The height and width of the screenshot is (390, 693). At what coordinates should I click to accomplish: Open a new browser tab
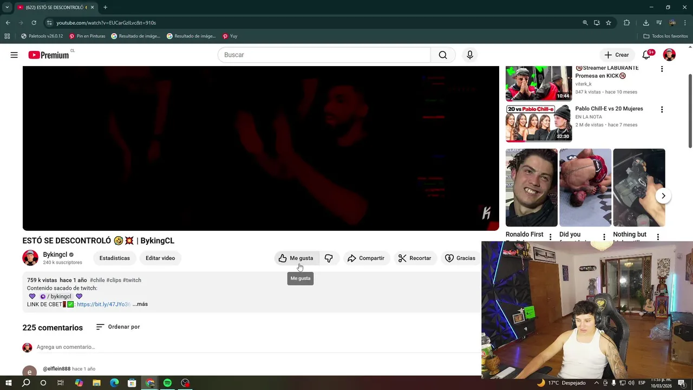tap(105, 8)
